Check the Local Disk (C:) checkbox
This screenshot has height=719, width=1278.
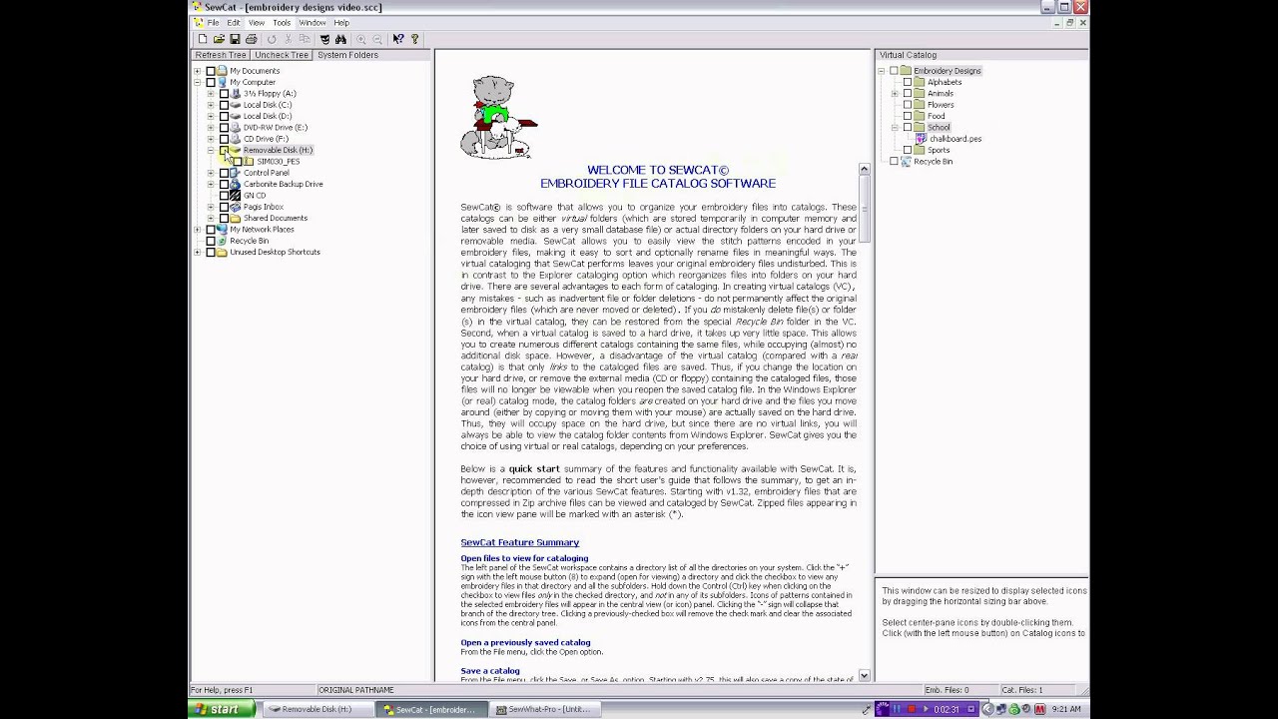225,105
